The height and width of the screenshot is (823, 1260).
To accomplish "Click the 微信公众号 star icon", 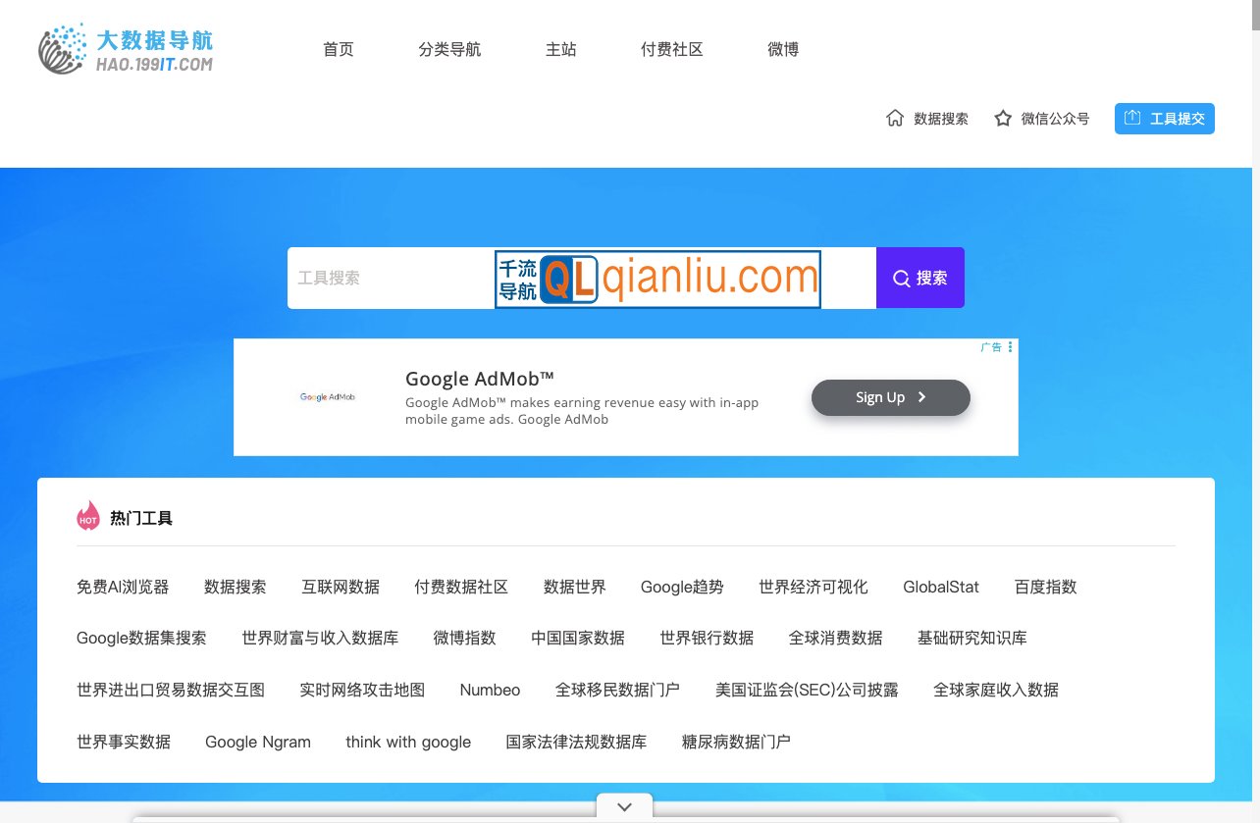I will point(1002,117).
